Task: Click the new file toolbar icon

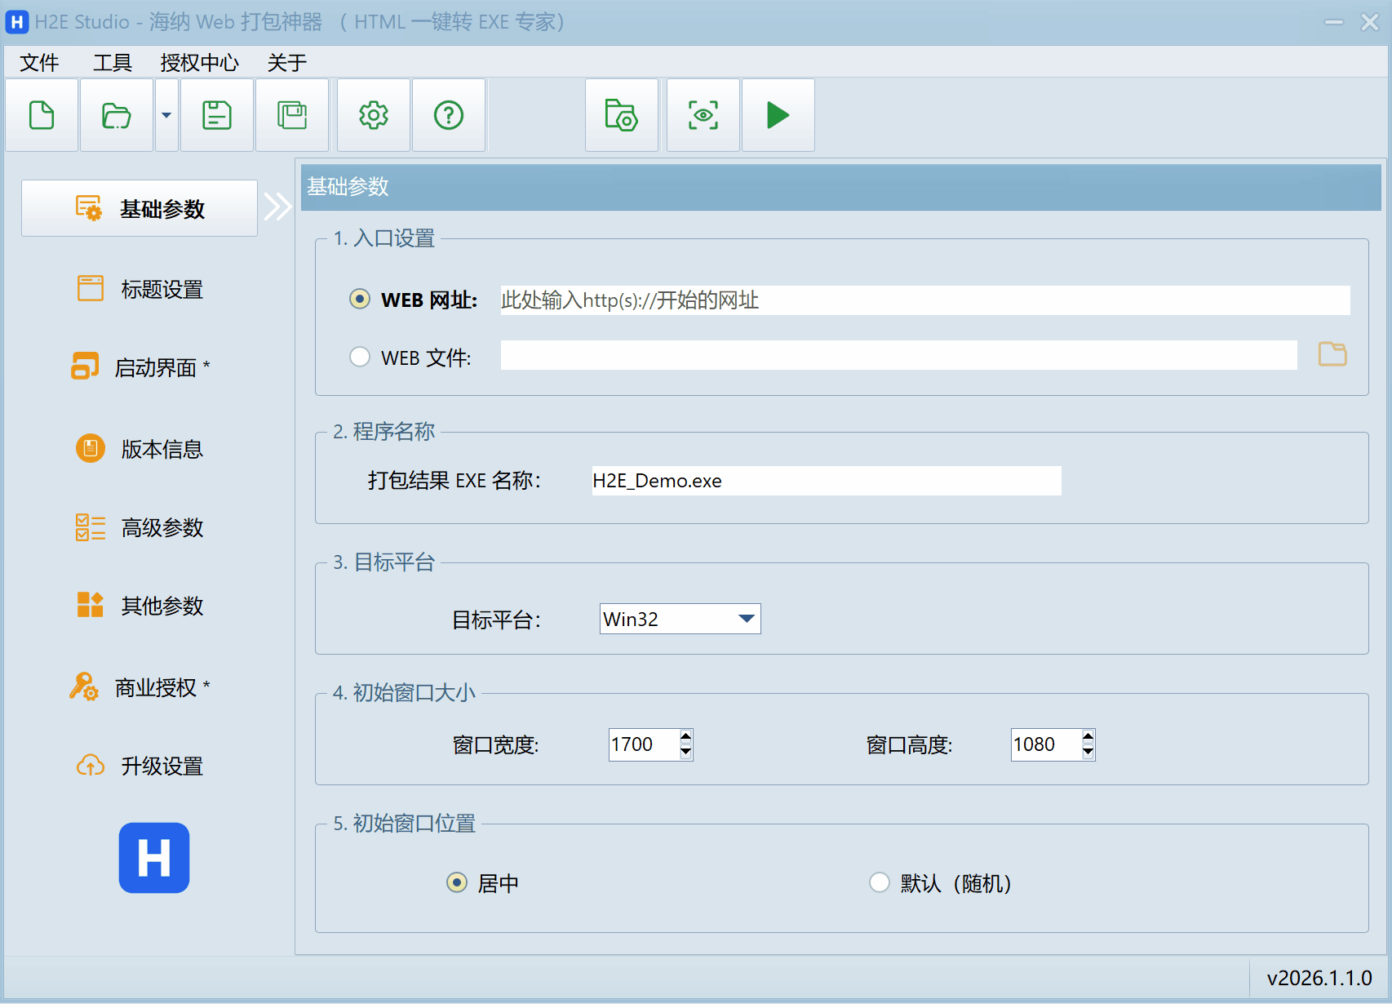Action: [x=42, y=115]
